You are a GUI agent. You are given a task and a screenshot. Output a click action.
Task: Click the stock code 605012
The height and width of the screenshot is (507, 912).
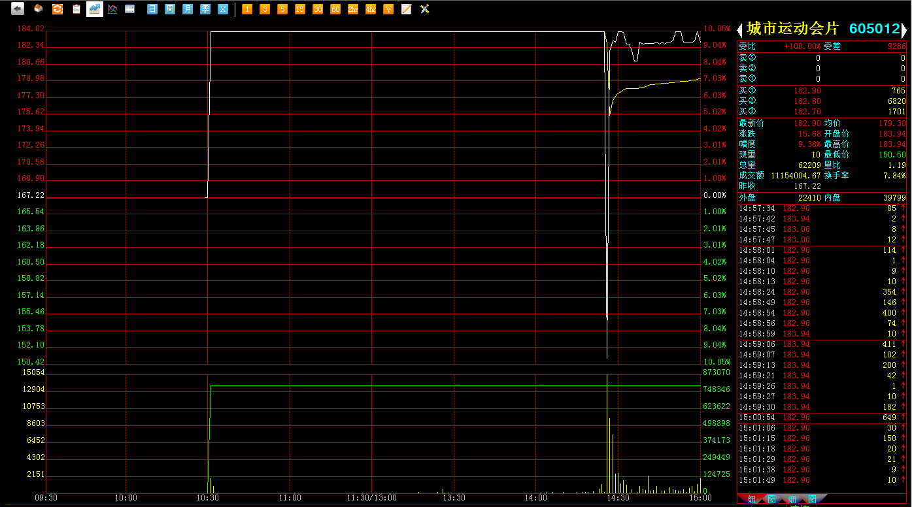875,29
